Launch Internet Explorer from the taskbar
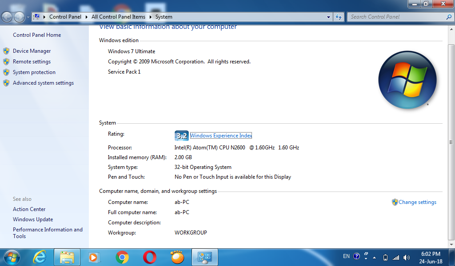This screenshot has height=266, width=455. tap(40, 257)
